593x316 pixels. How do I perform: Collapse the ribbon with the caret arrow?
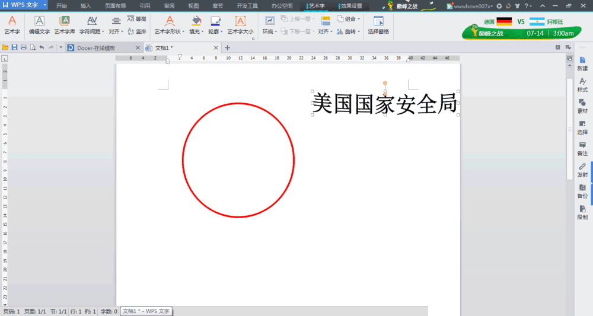(x=543, y=6)
